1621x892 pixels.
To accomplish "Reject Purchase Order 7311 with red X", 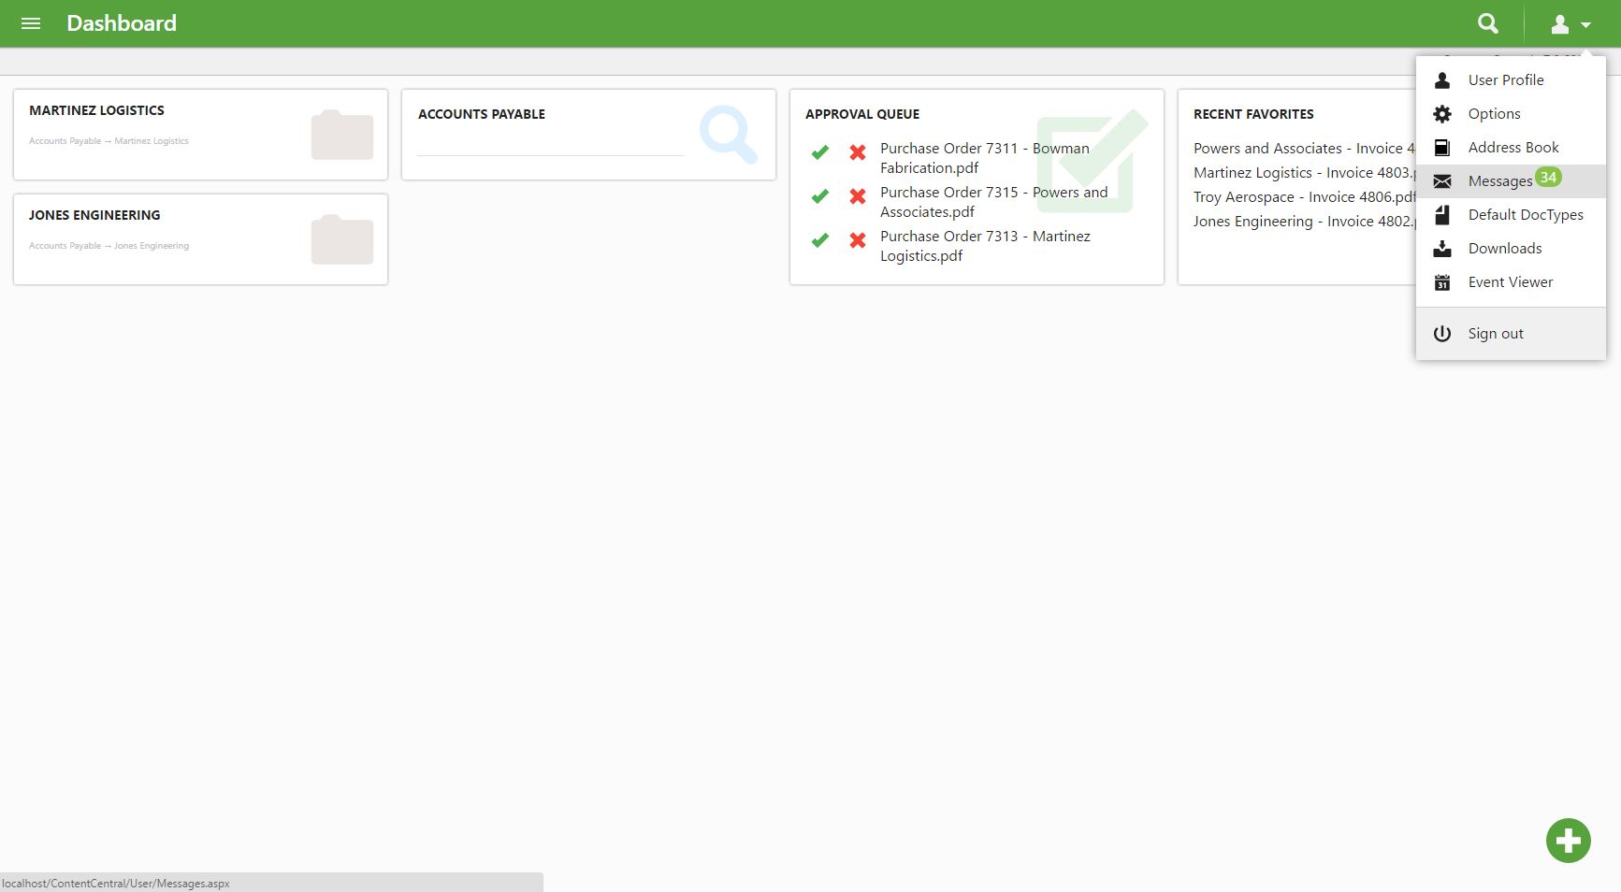I will (858, 152).
